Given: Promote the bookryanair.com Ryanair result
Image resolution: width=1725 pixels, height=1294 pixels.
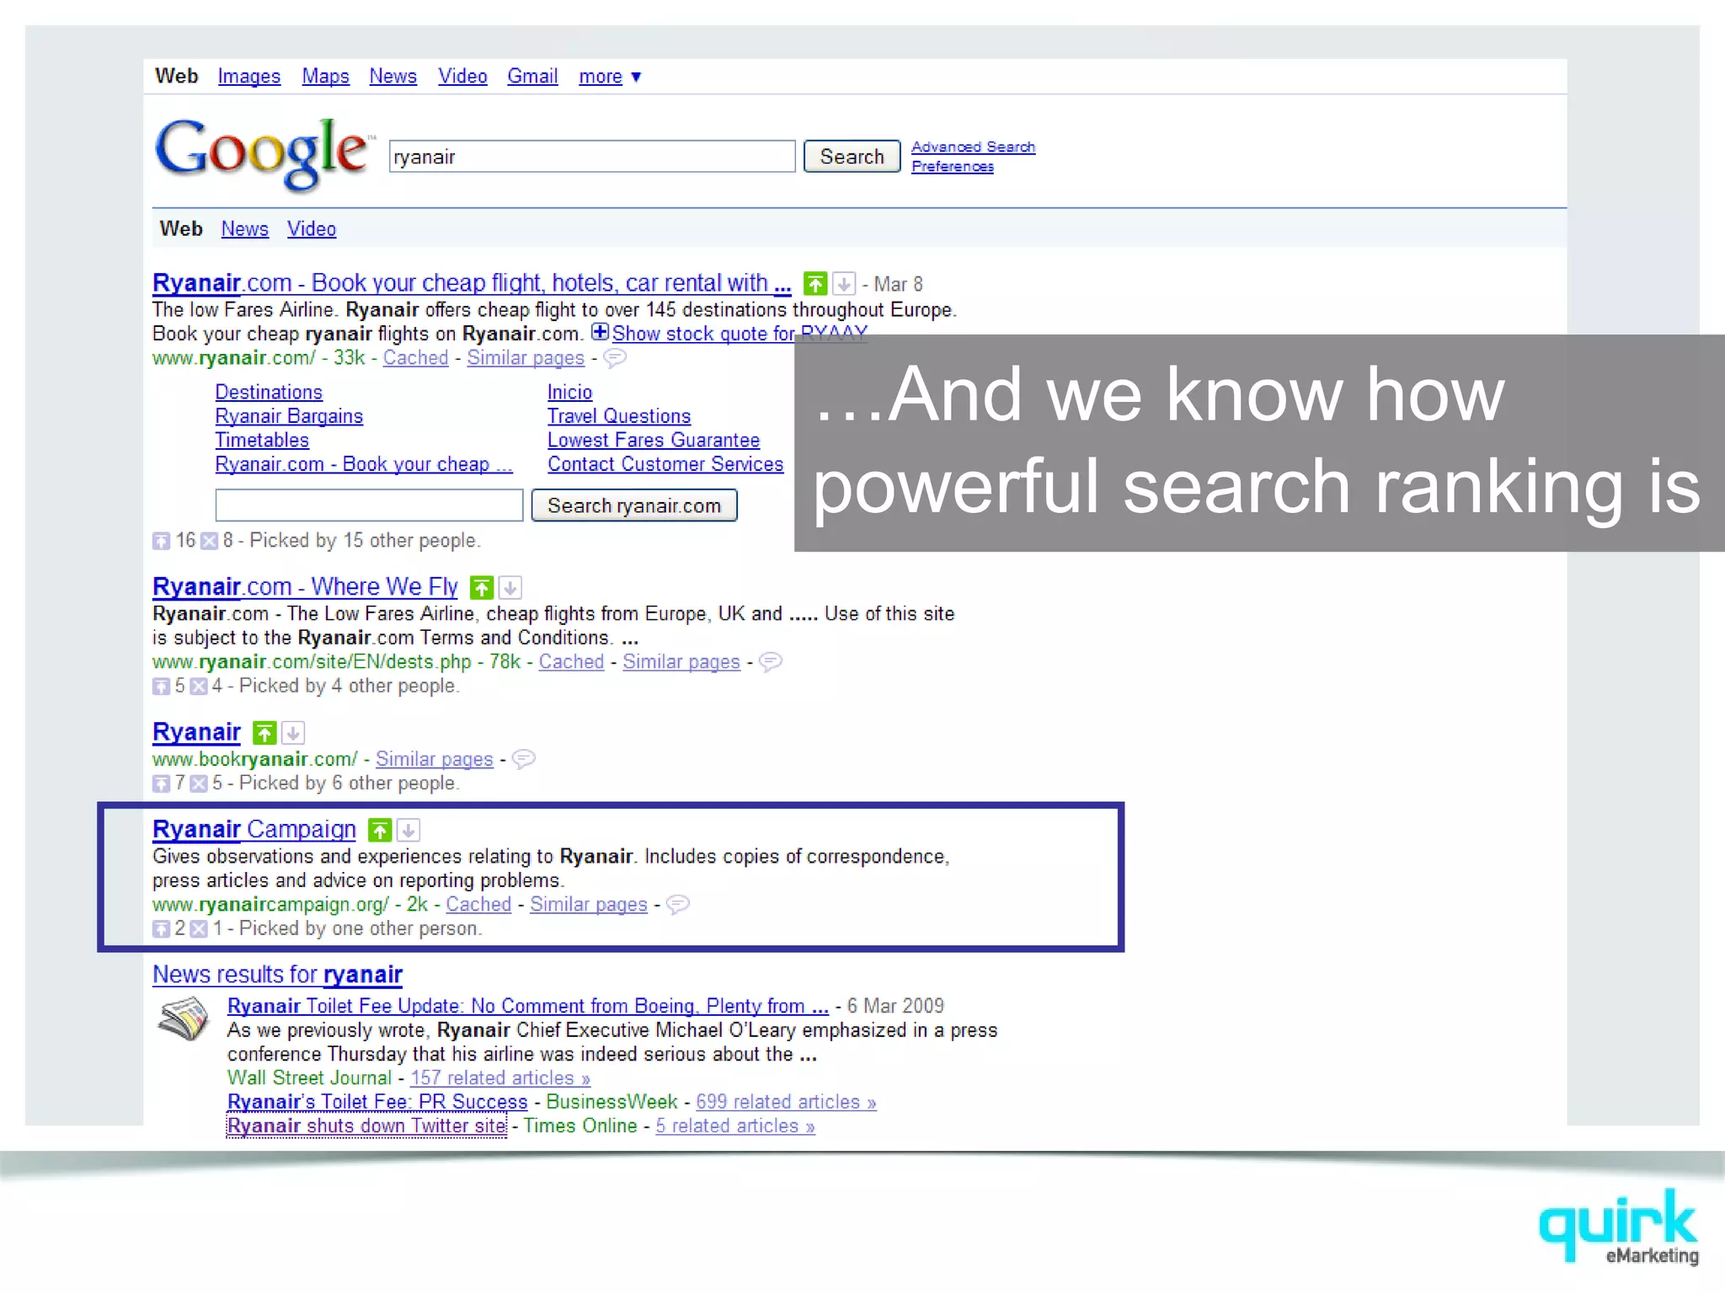Looking at the screenshot, I should pyautogui.click(x=264, y=733).
